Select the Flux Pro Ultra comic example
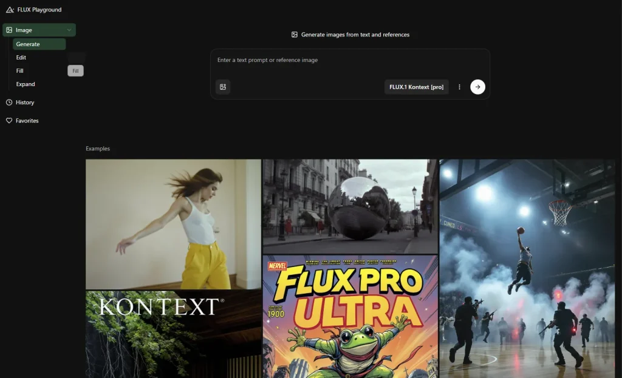 click(x=350, y=316)
